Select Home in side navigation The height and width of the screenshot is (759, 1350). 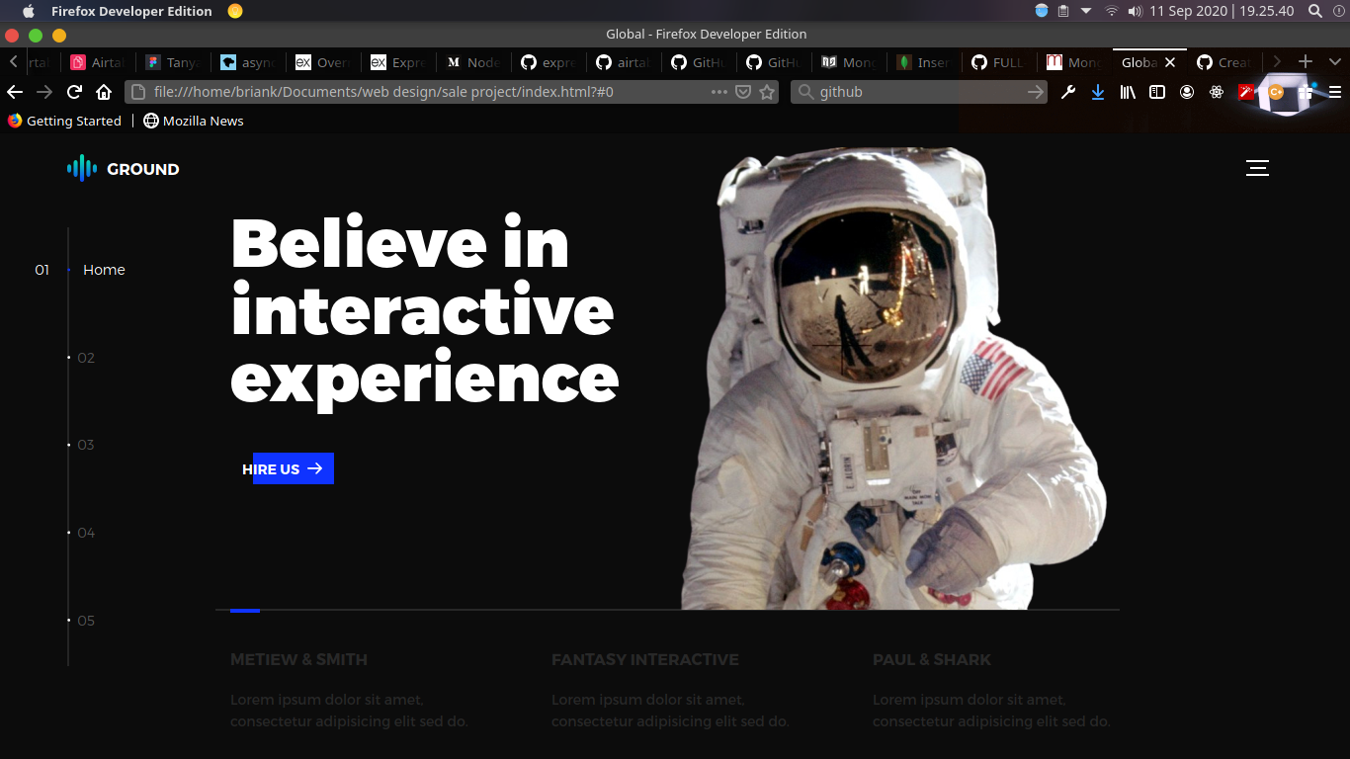pos(104,270)
